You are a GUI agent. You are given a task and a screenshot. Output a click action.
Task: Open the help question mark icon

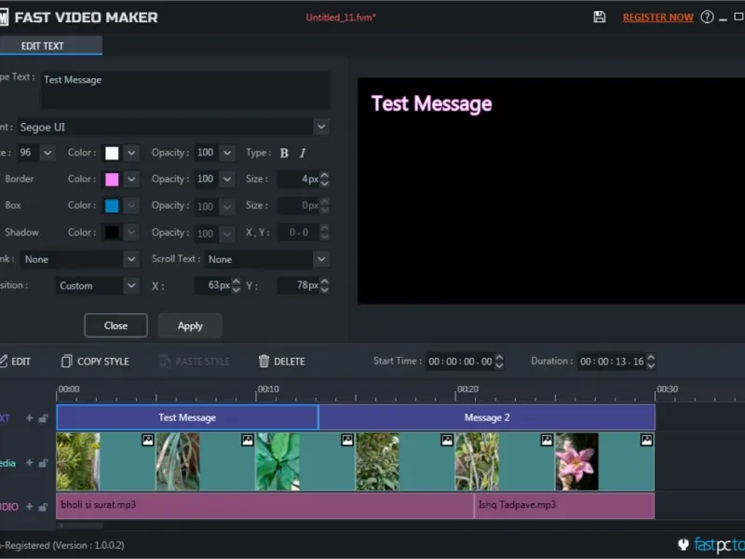click(707, 17)
